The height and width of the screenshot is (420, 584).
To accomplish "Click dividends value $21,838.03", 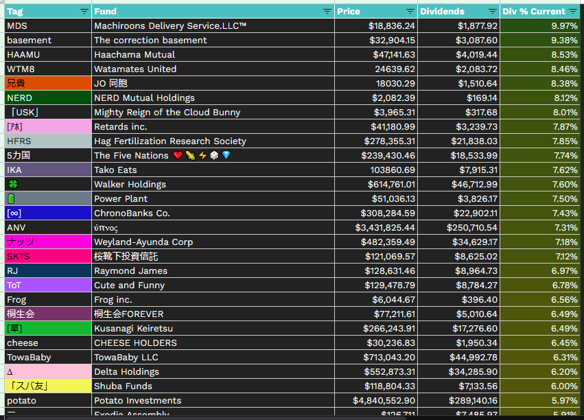I will pyautogui.click(x=459, y=141).
